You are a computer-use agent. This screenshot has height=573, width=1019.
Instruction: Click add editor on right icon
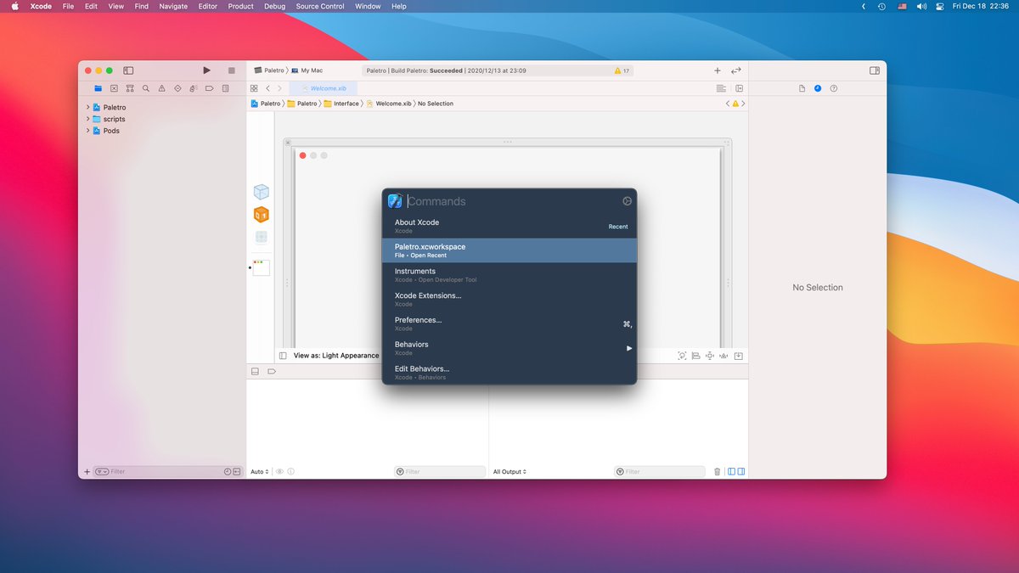coord(740,88)
